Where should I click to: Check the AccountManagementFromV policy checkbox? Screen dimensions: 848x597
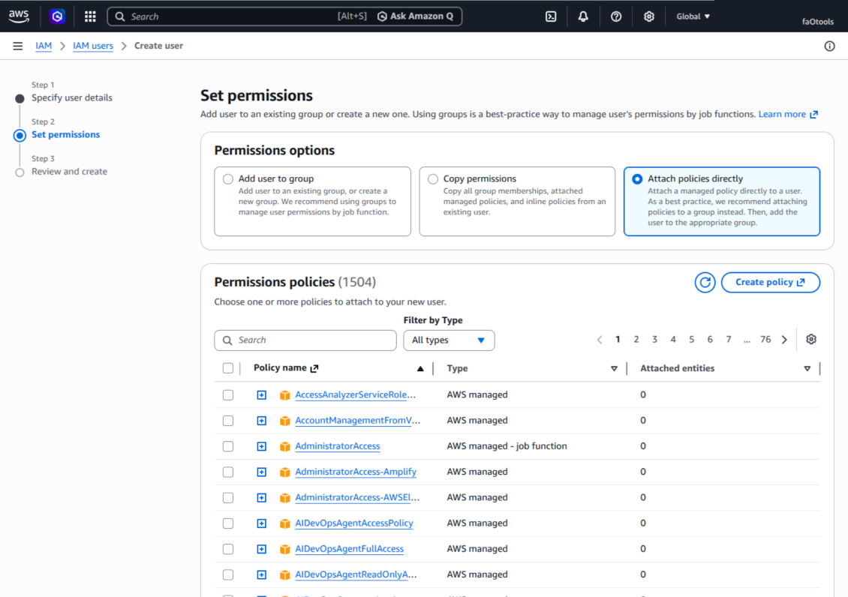pyautogui.click(x=228, y=420)
